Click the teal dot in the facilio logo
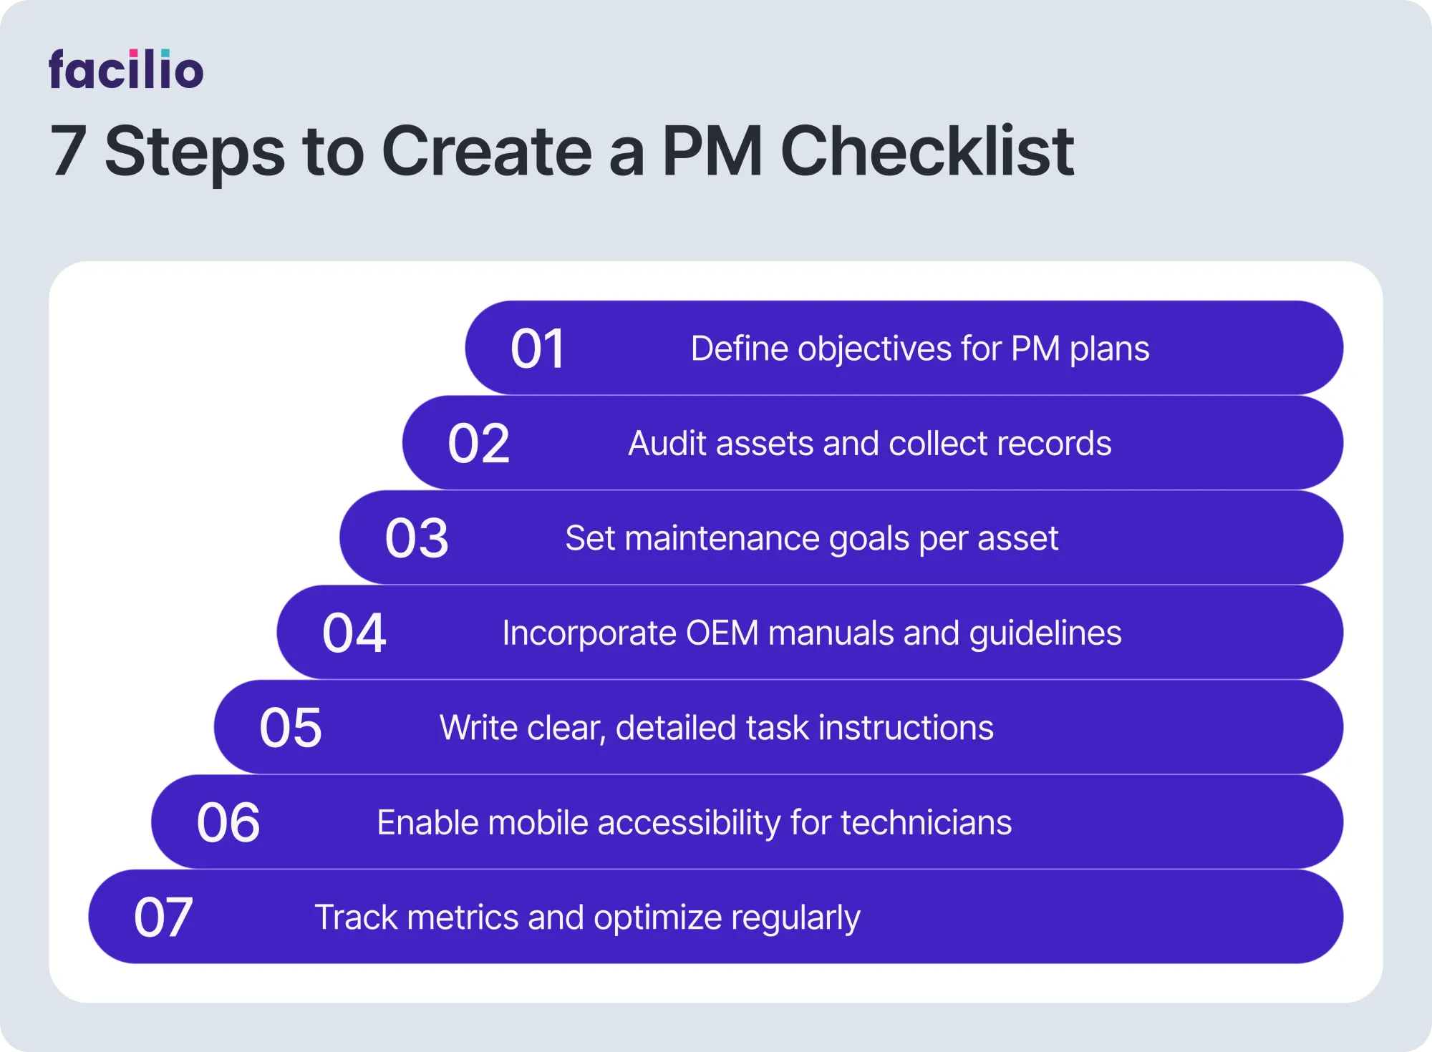 [165, 54]
